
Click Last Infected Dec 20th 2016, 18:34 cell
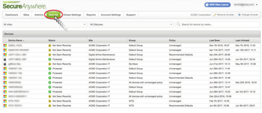pos(246,82)
